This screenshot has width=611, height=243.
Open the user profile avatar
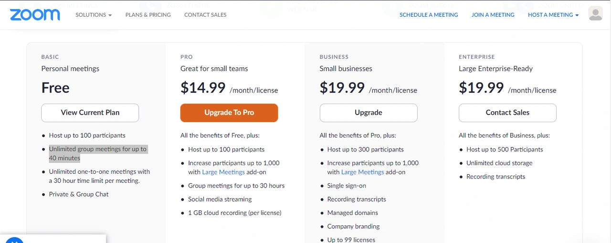point(595,13)
